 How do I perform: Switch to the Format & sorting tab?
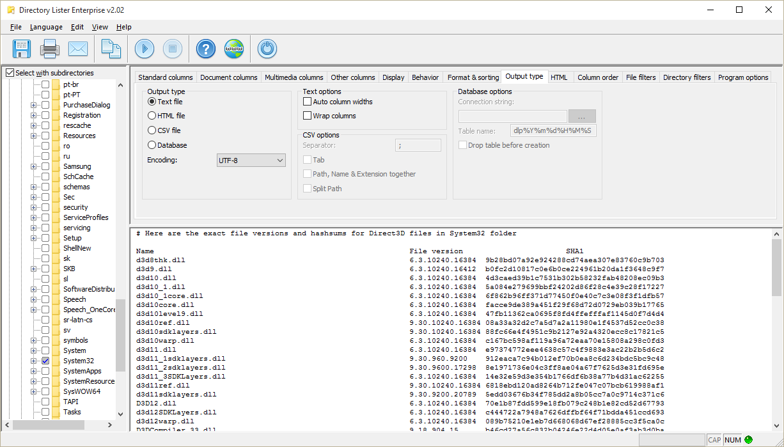click(x=473, y=77)
